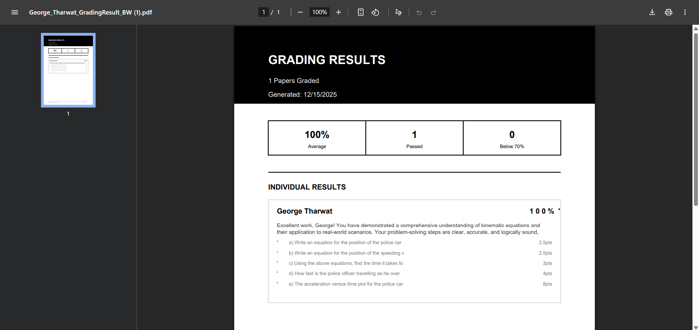The image size is (699, 330).
Task: Click the total pages count in toolbar
Action: [x=278, y=12]
